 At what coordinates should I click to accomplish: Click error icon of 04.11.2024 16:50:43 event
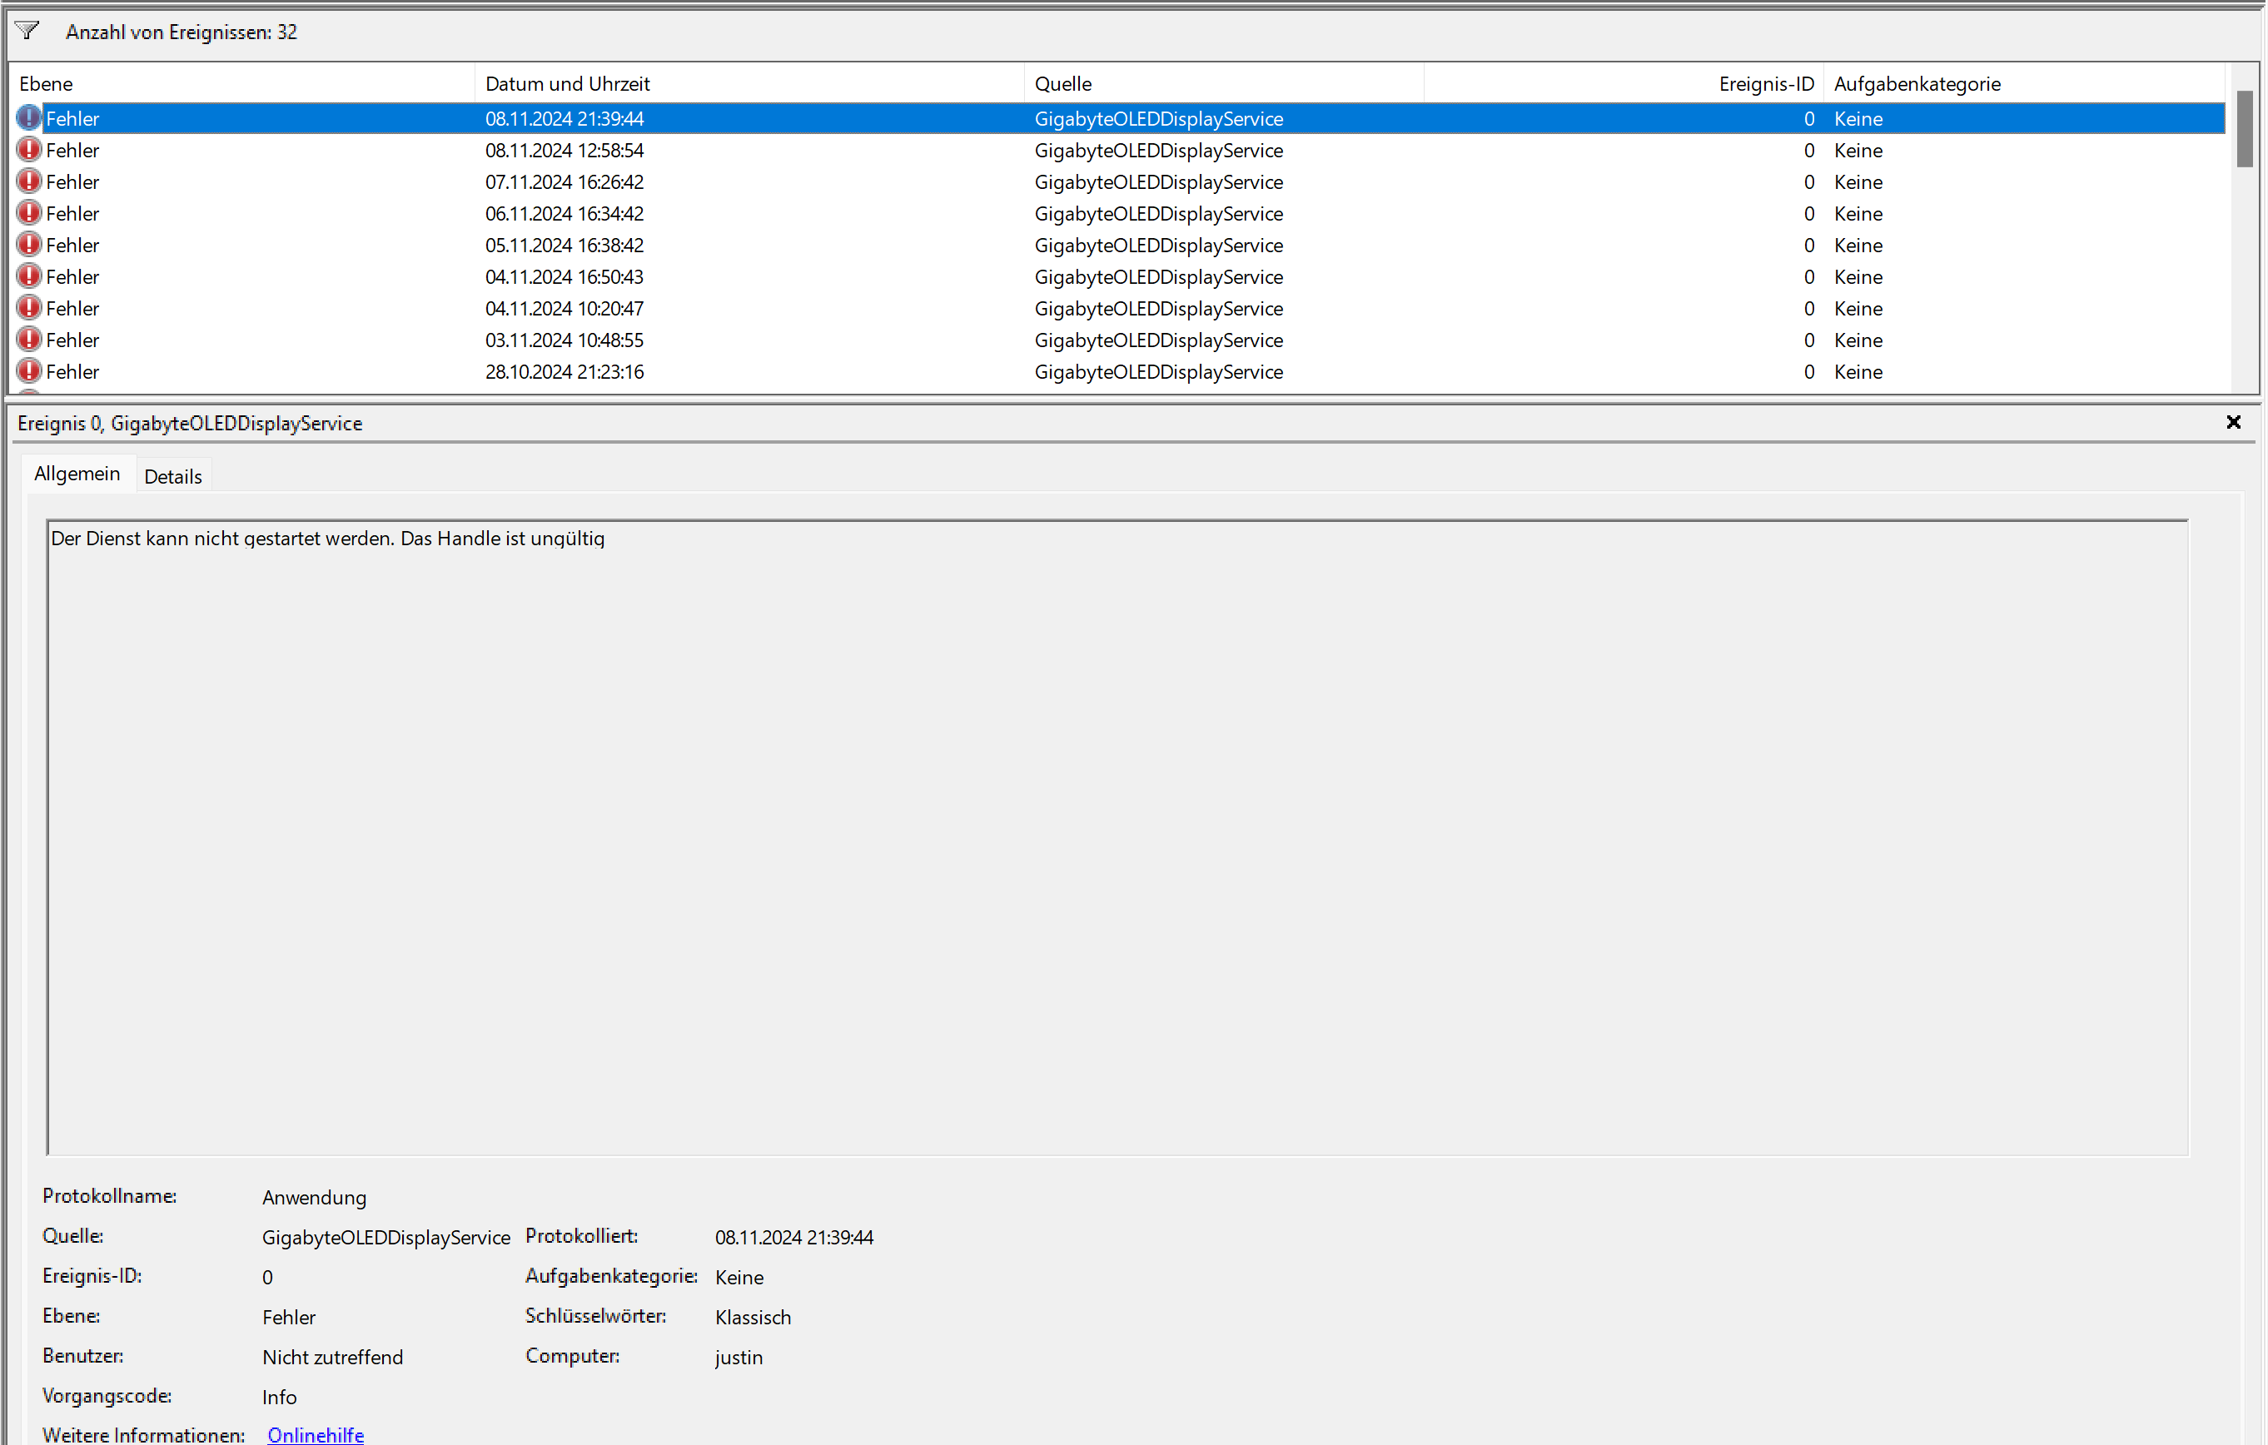point(29,276)
